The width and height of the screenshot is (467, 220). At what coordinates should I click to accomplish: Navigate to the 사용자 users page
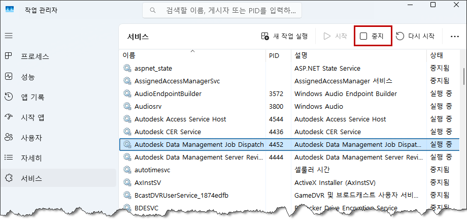pyautogui.click(x=31, y=138)
